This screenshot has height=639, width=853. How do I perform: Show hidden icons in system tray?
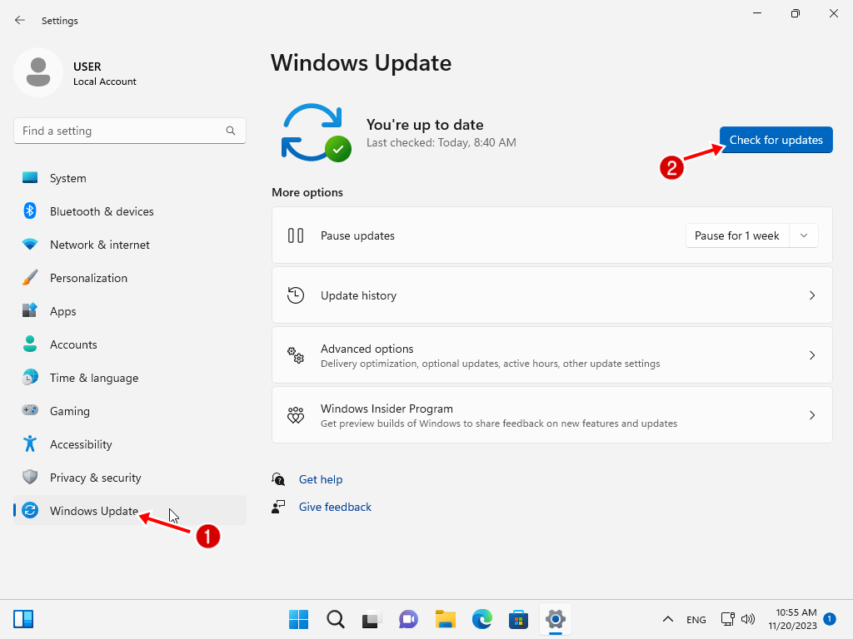pyautogui.click(x=667, y=619)
